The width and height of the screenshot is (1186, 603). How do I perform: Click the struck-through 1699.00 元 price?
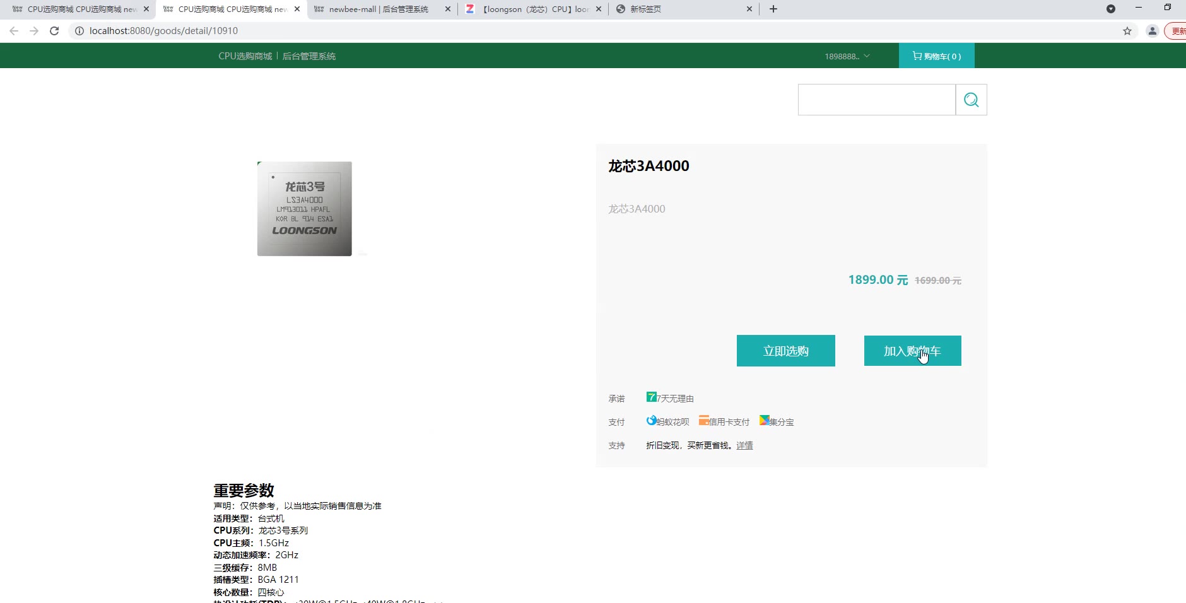point(938,280)
